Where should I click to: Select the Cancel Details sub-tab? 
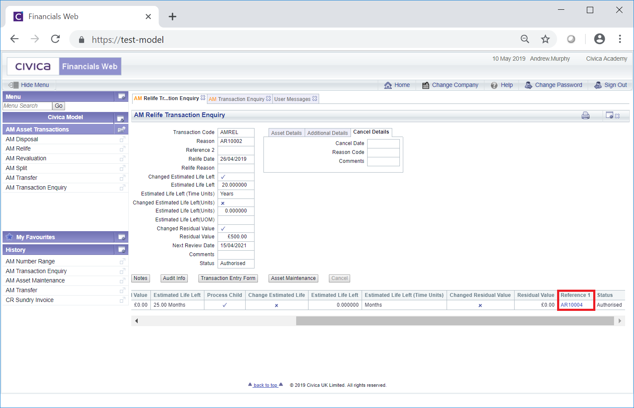(x=371, y=132)
